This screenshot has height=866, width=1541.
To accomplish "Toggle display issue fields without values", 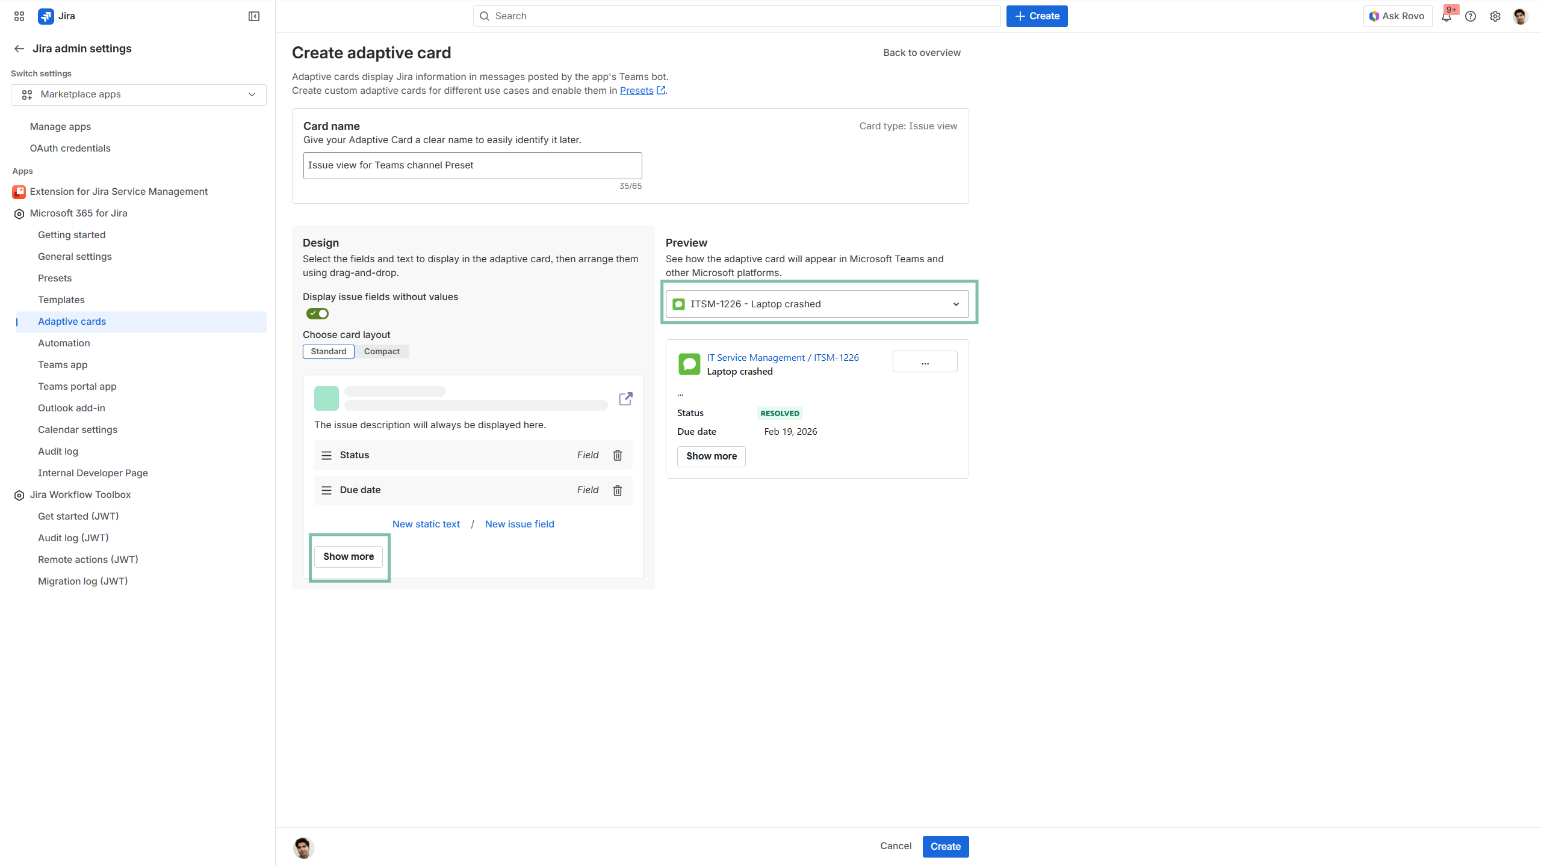I will pos(317,313).
